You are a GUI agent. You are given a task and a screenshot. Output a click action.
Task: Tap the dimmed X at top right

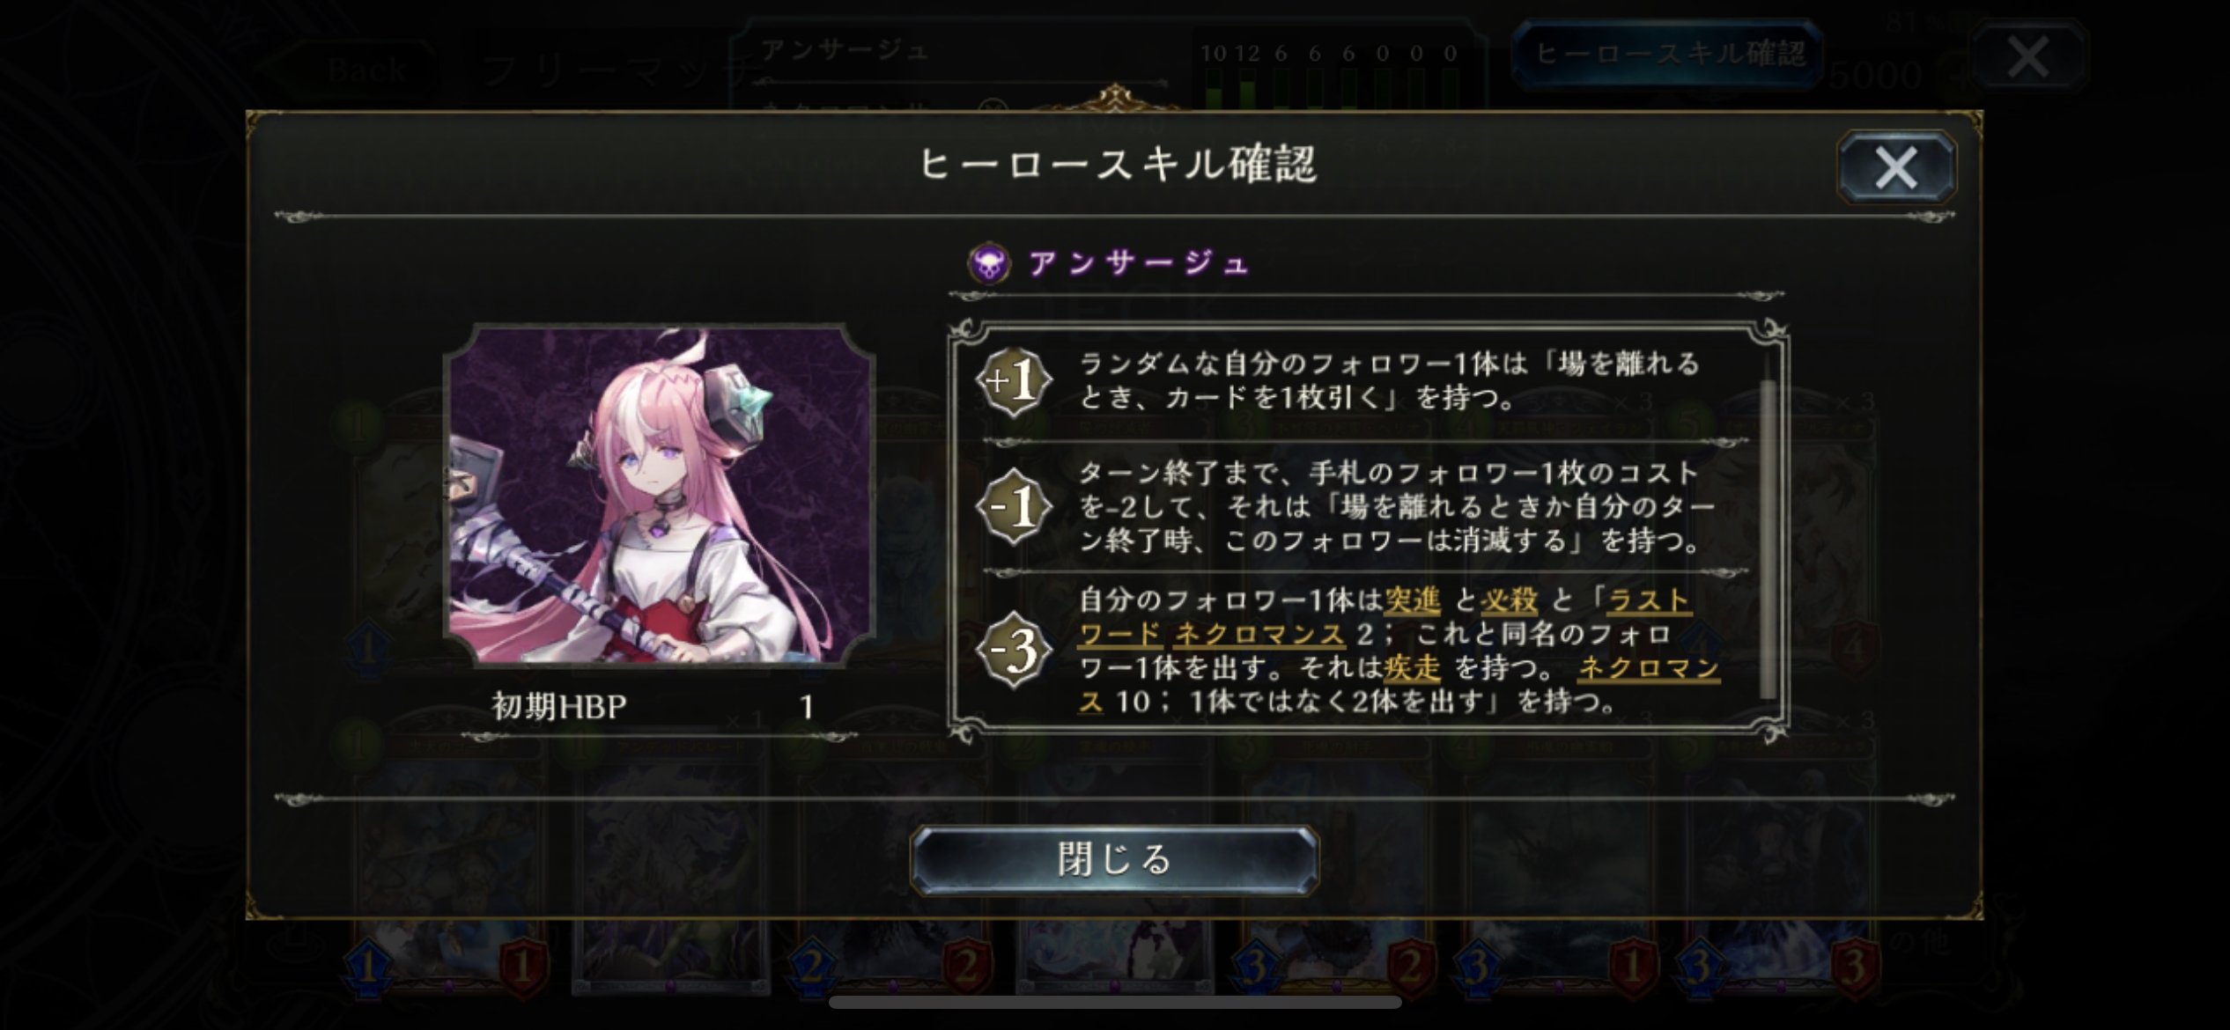coord(2028,57)
